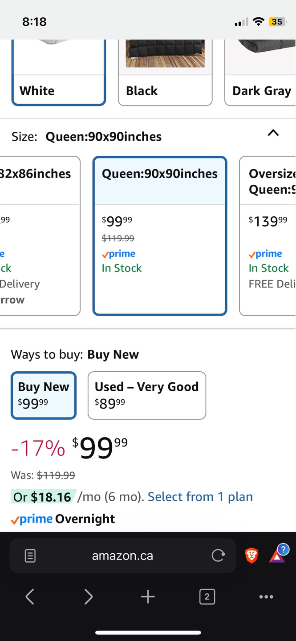
Task: Reload the page with the refresh icon
Action: coord(218,556)
